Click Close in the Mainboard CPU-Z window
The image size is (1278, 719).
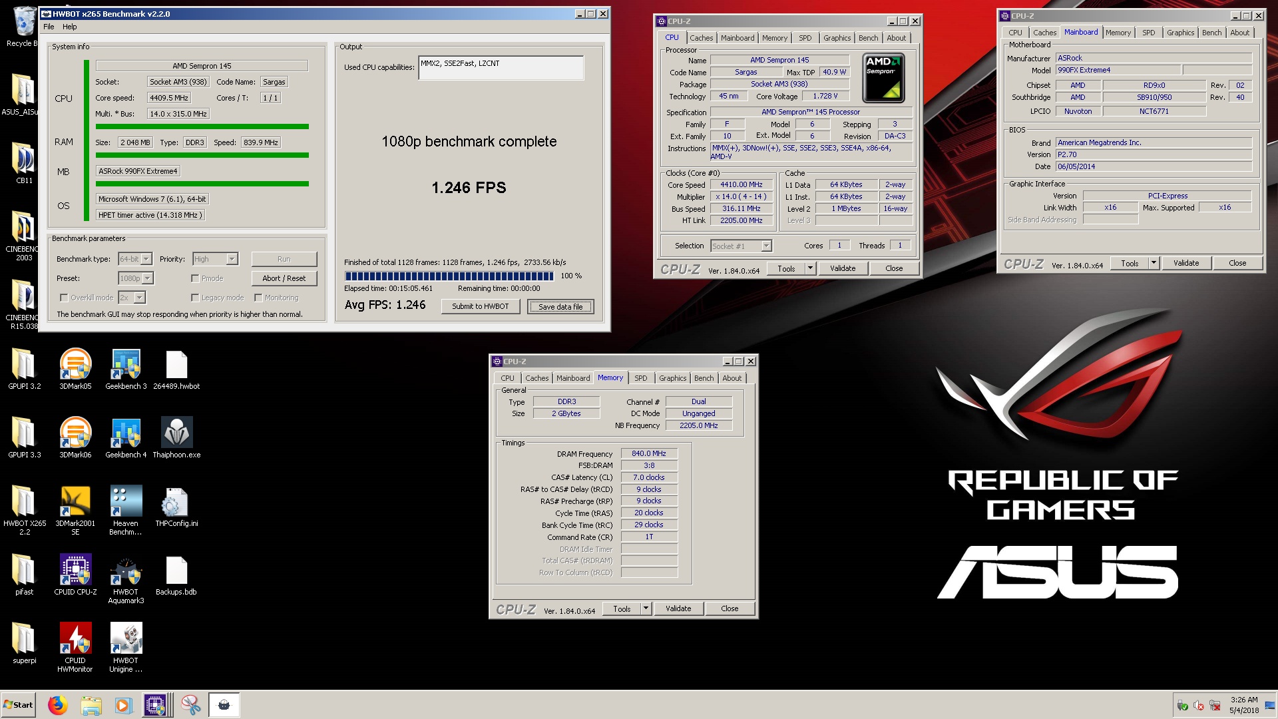pyautogui.click(x=1237, y=263)
